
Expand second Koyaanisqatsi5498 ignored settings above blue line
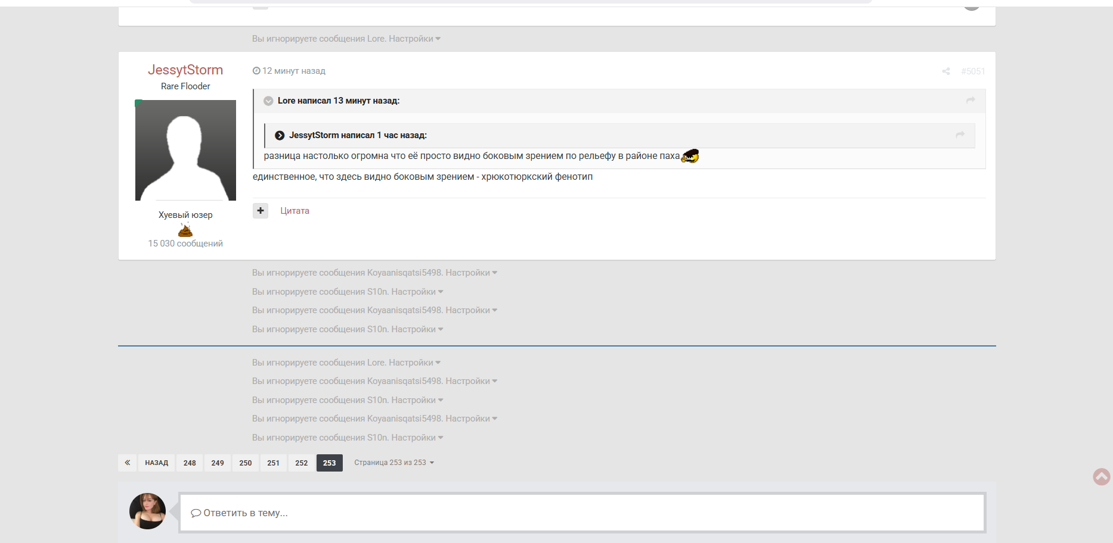(471, 310)
